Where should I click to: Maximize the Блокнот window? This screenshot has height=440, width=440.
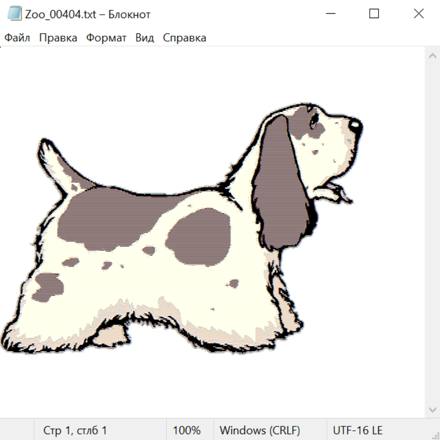(x=374, y=14)
